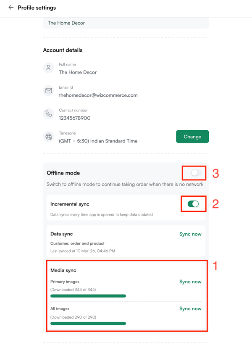
Task: Click Sync now for Primary images
Action: (190, 282)
